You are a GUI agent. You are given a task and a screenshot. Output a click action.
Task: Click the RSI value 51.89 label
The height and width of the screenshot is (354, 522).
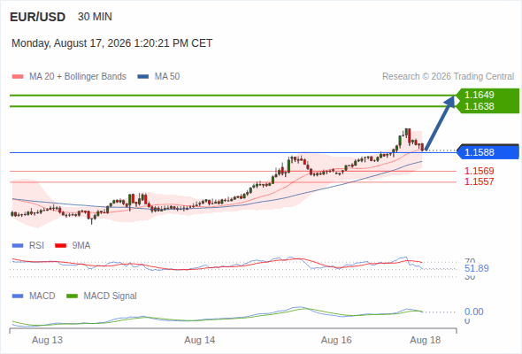pyautogui.click(x=477, y=268)
